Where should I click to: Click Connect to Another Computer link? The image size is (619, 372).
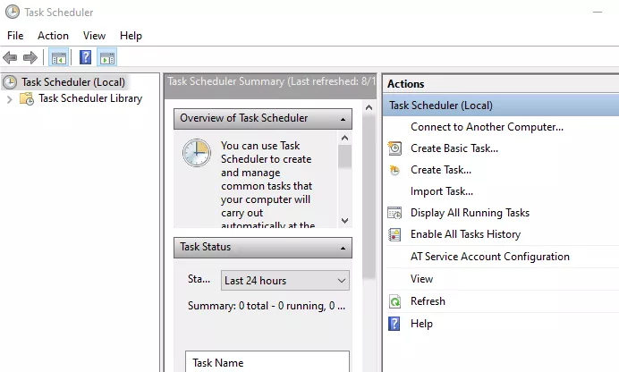click(487, 127)
